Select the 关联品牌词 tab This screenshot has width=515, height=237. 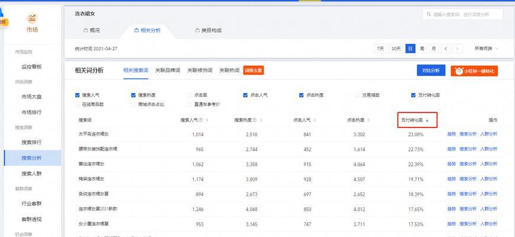coord(168,71)
